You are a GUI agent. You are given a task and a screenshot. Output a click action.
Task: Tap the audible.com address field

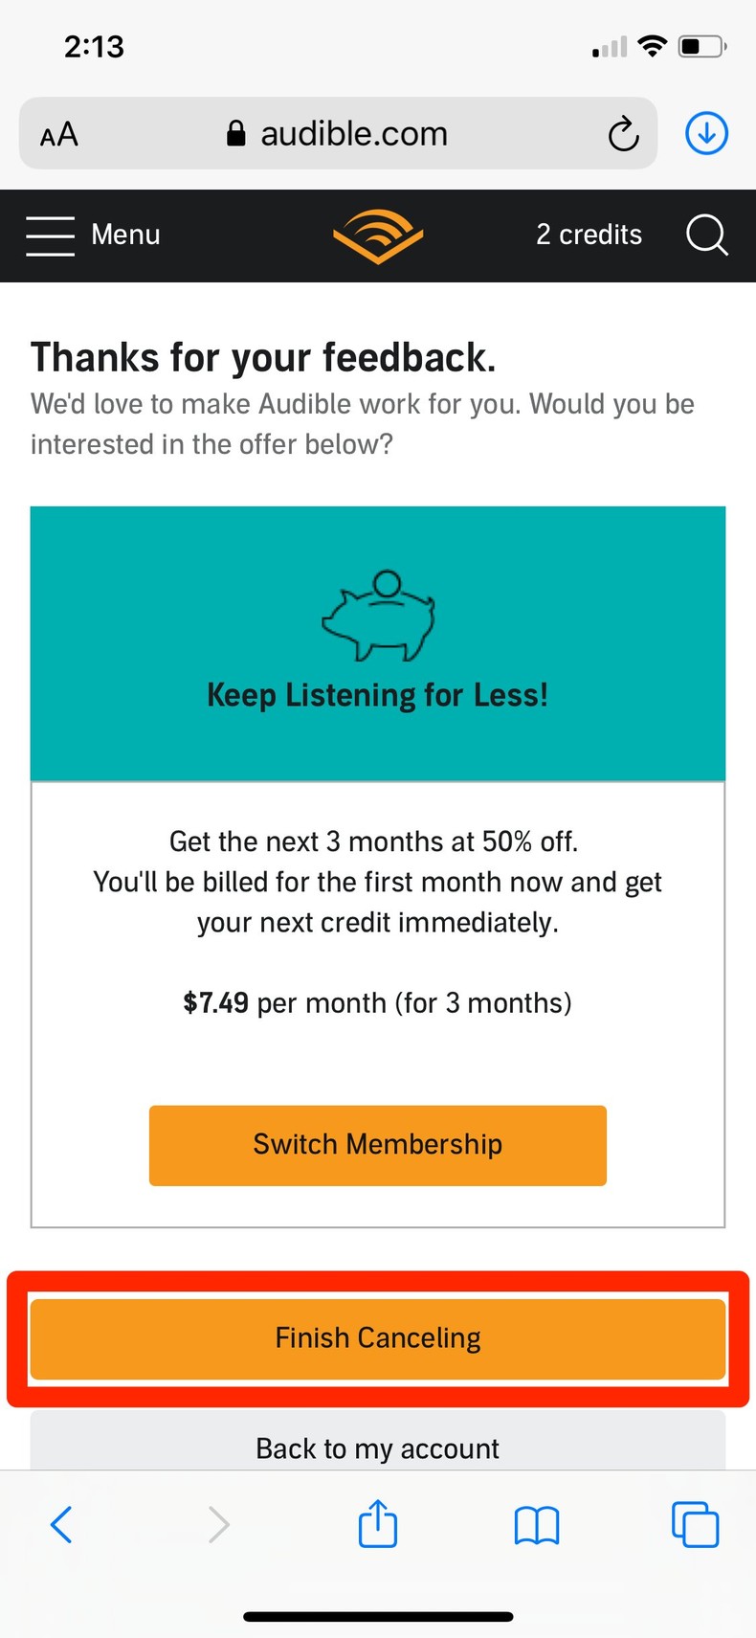[x=353, y=134]
